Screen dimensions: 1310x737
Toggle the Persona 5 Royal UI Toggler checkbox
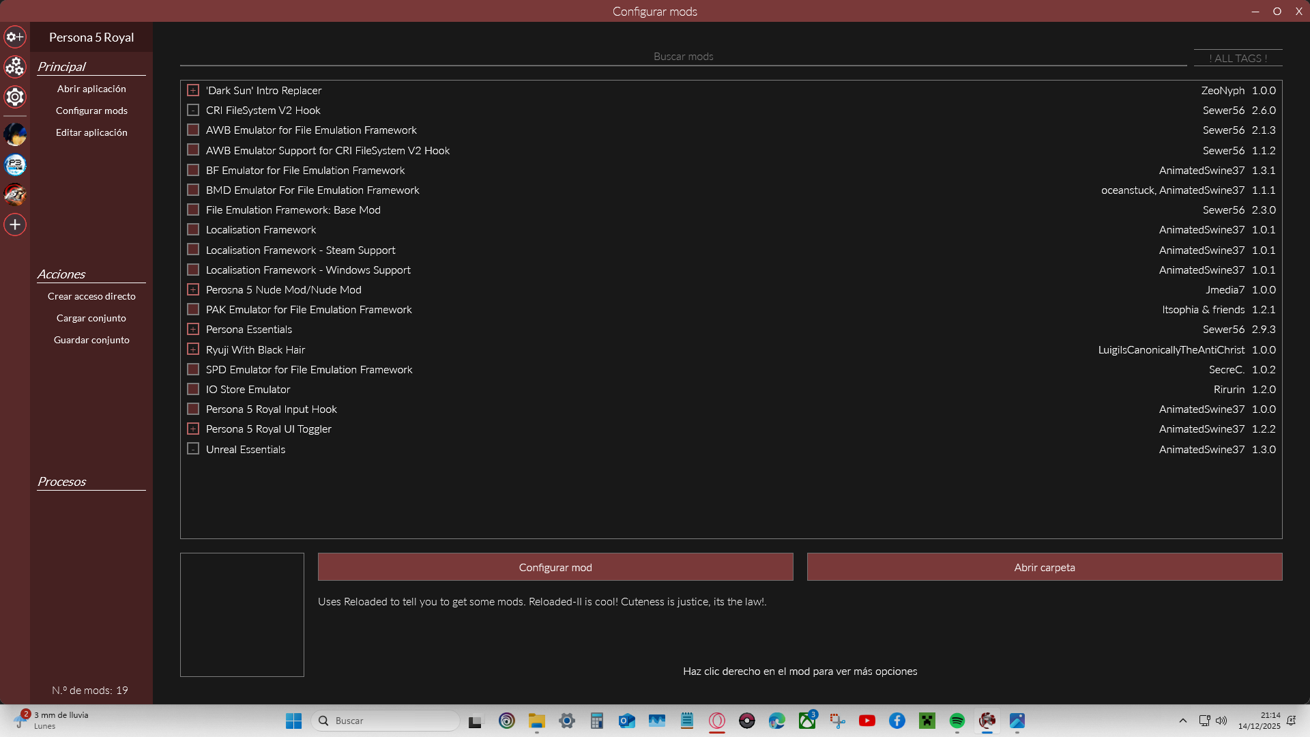[193, 429]
